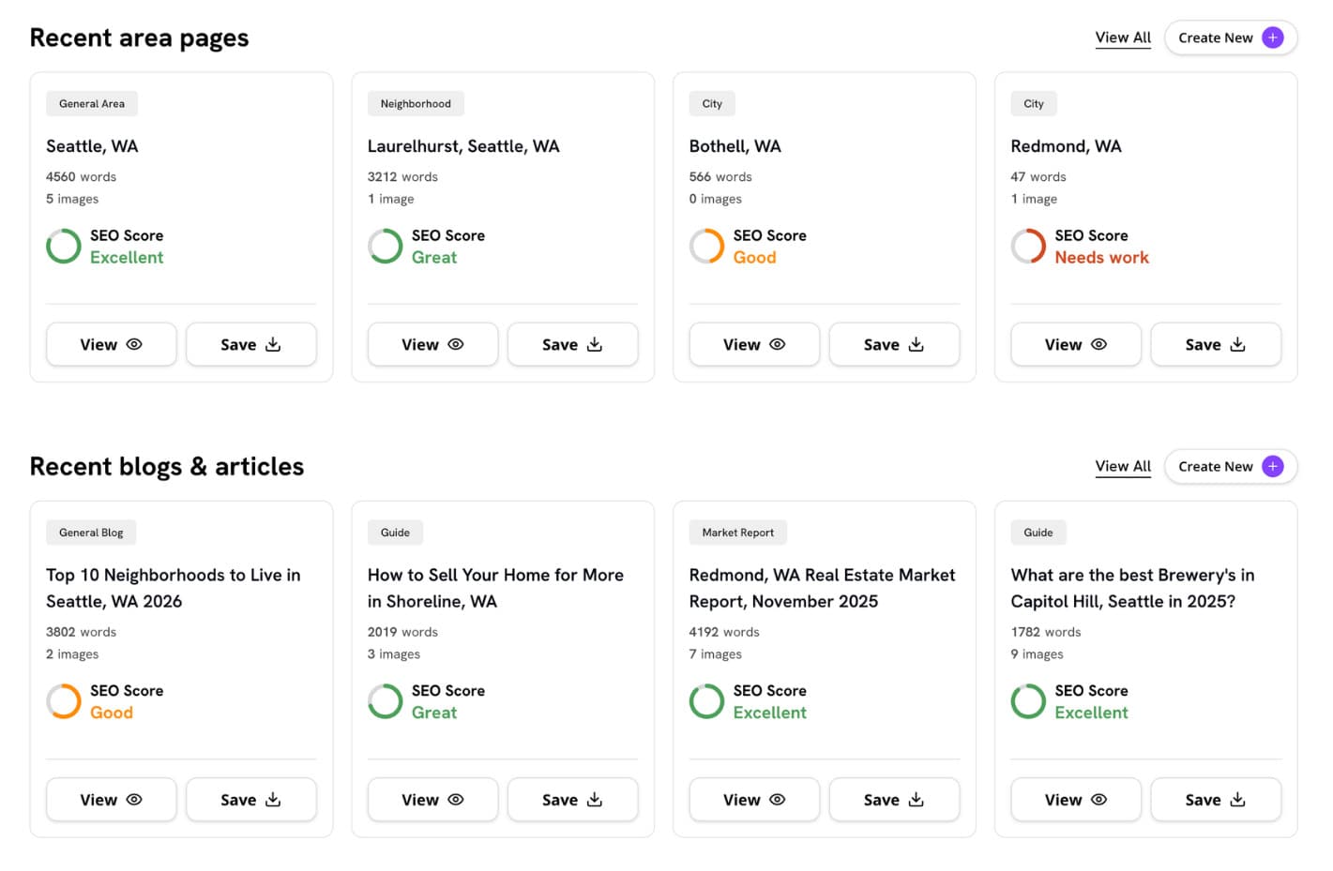Viewport: 1333px width, 871px height.
Task: Select the Market Report tag on the Redmond report
Action: click(737, 532)
